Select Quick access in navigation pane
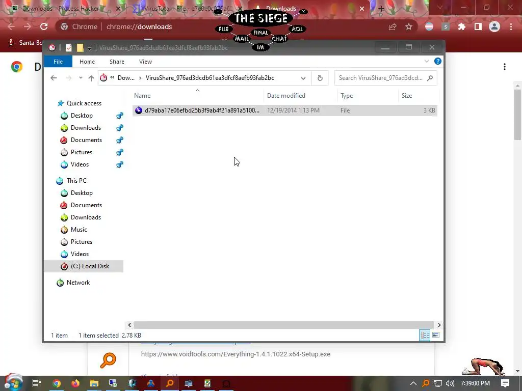This screenshot has width=522, height=391. [84, 103]
